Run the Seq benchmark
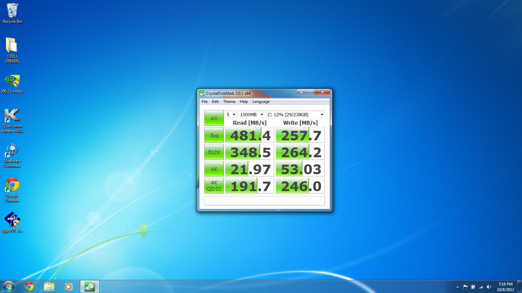This screenshot has width=522, height=293. click(214, 135)
